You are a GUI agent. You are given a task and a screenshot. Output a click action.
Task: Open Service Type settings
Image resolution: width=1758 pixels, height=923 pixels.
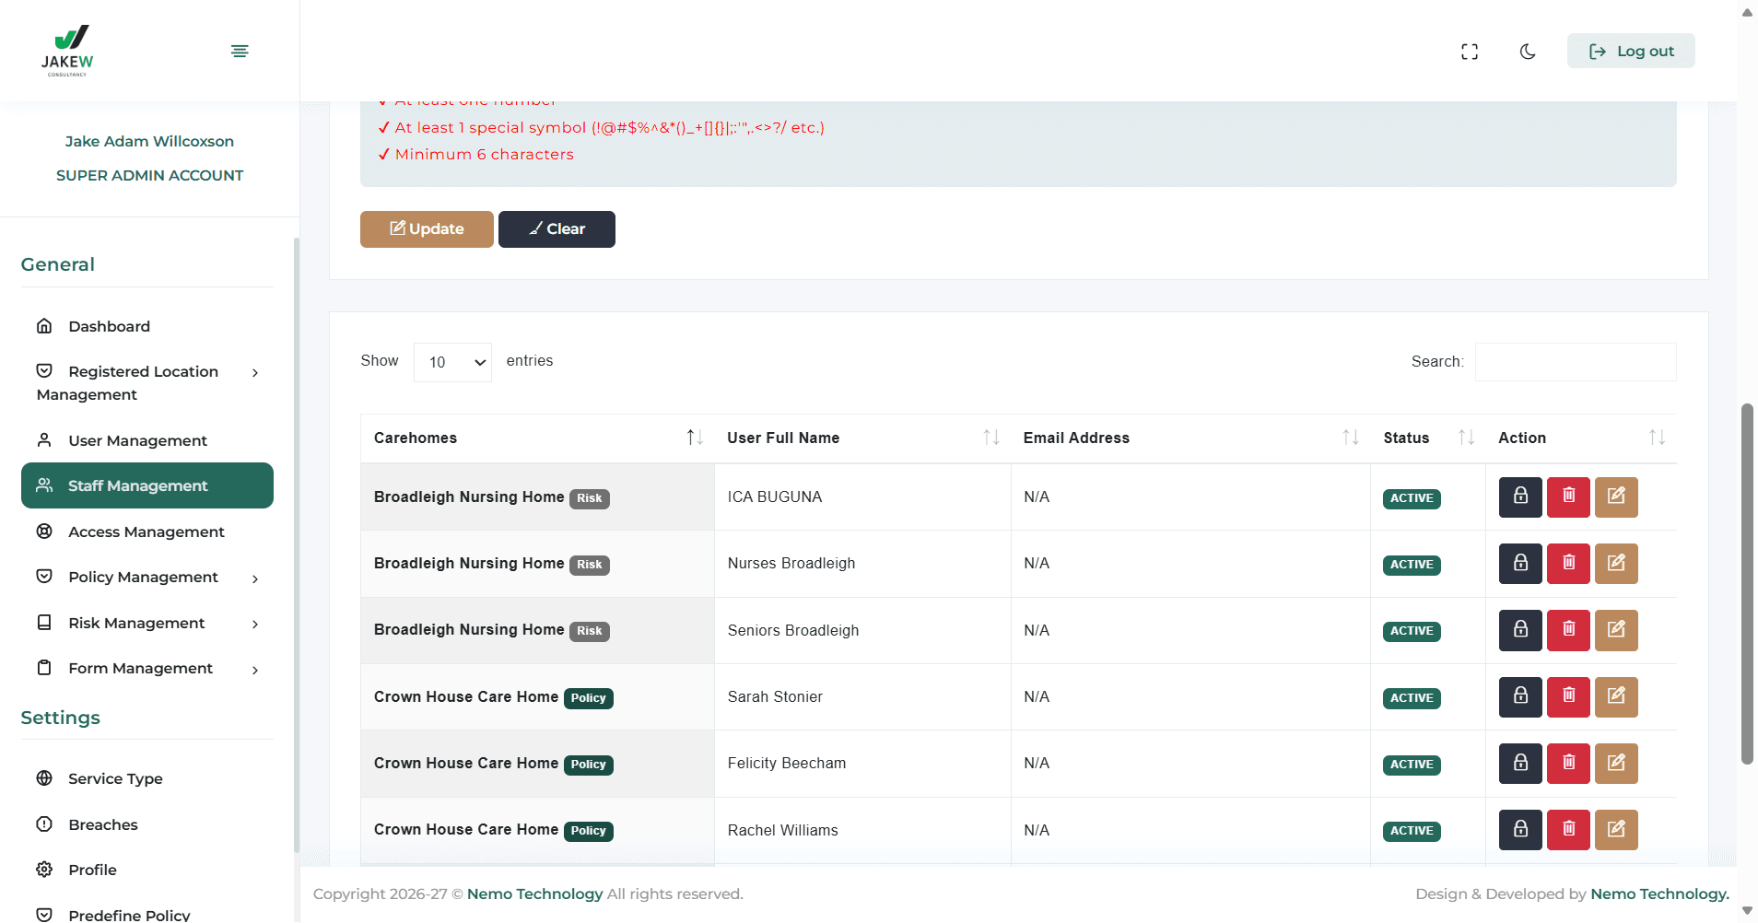tap(147, 778)
